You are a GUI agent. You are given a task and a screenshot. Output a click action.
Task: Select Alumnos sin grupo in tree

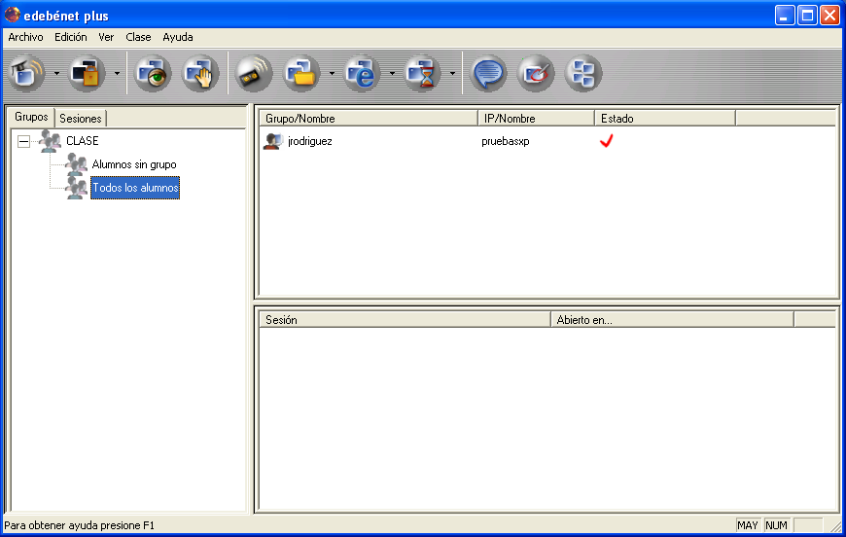point(134,164)
